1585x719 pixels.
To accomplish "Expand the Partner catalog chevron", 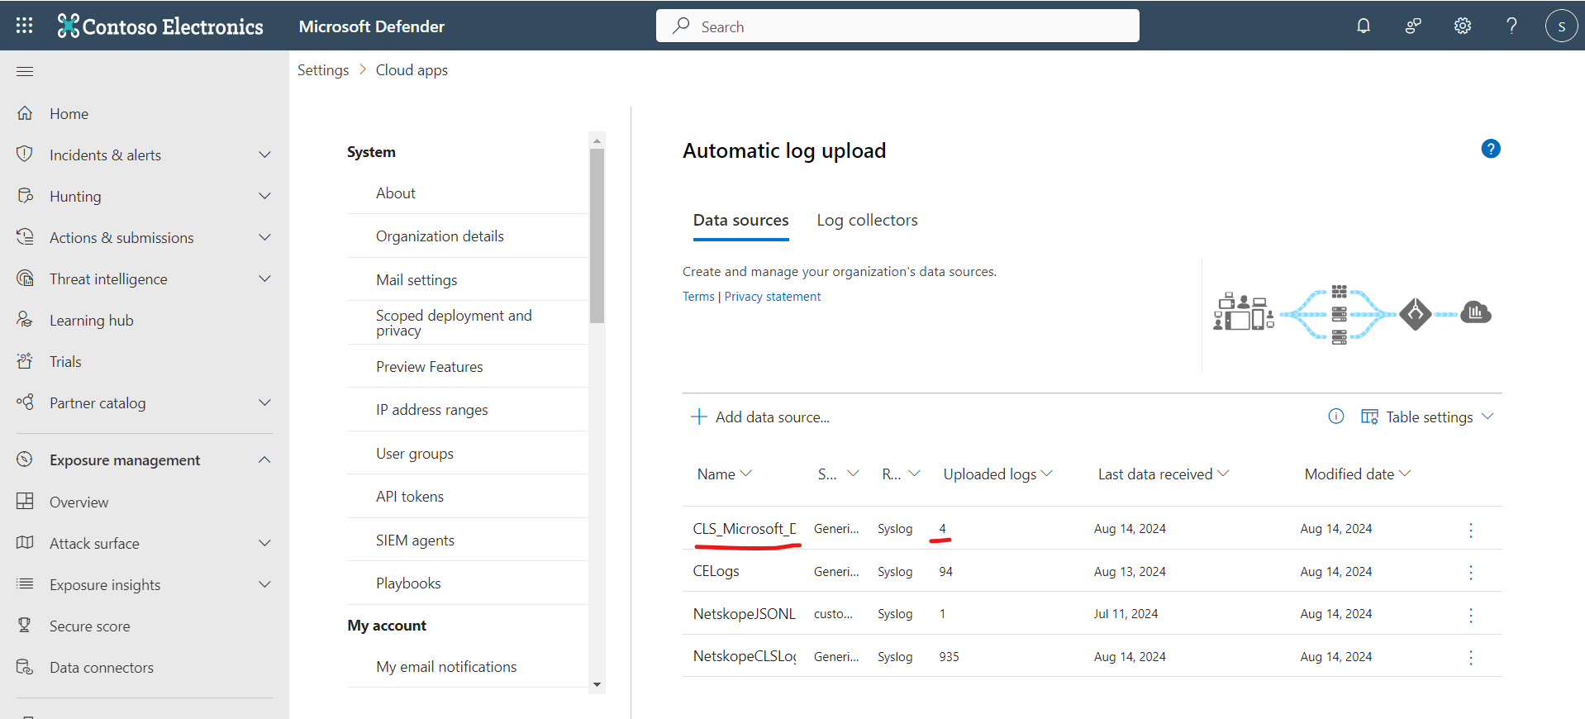I will point(264,402).
